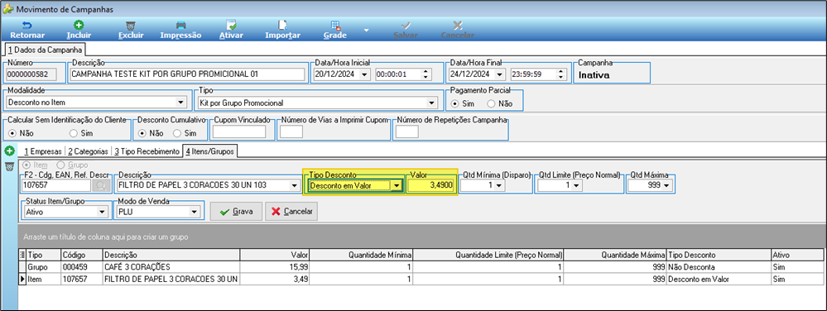Click the Excluir trash icon in toolbar
Image resolution: width=827 pixels, height=311 pixels.
pyautogui.click(x=130, y=26)
